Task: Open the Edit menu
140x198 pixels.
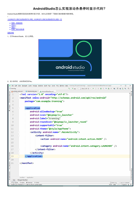Action: tap(16, 86)
